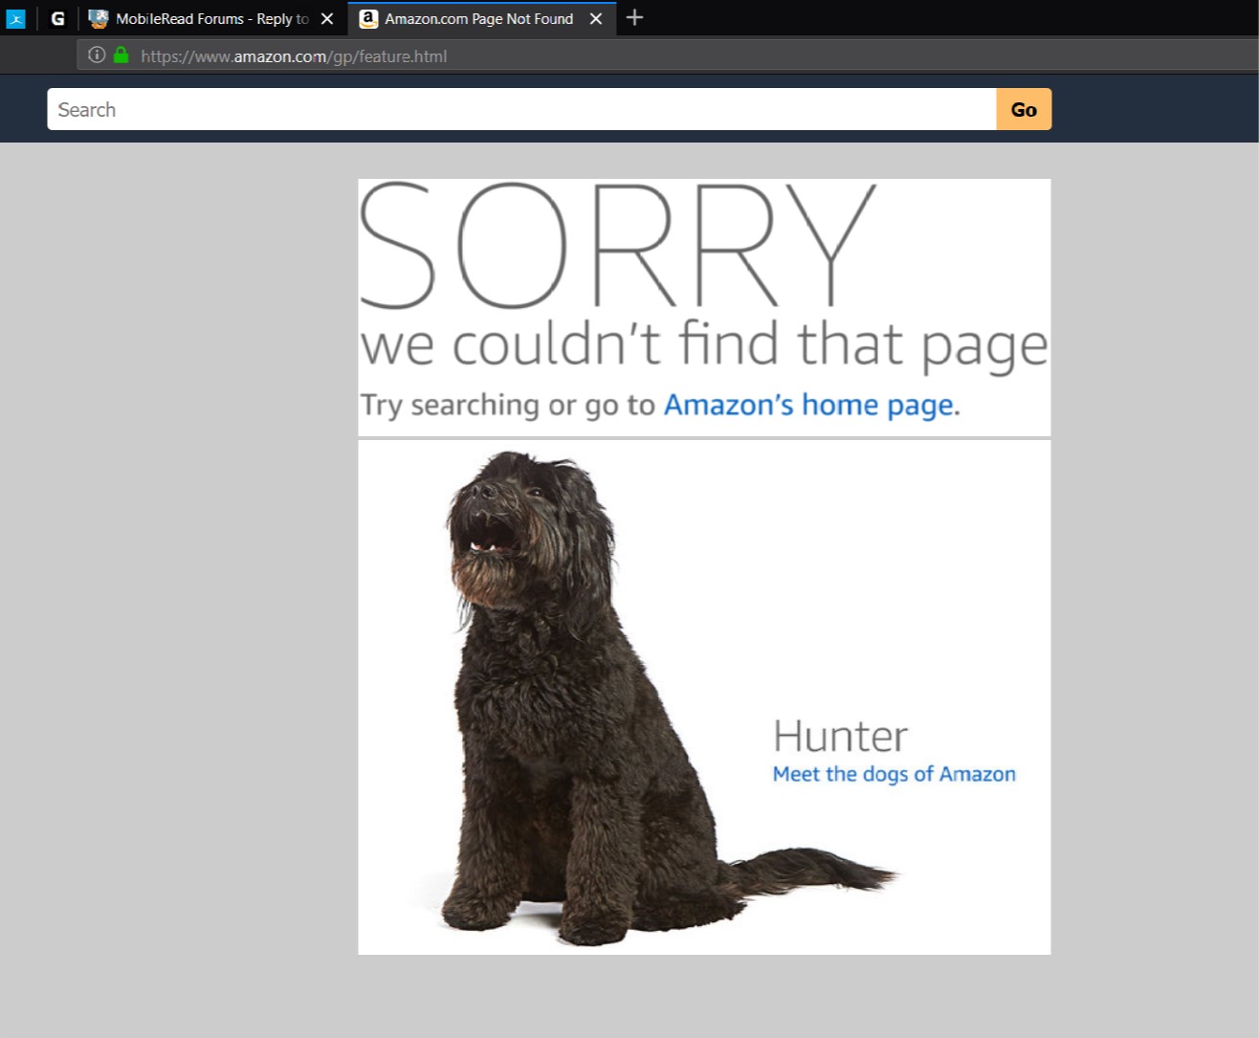Close the MobileRead Forums tab

point(327,18)
